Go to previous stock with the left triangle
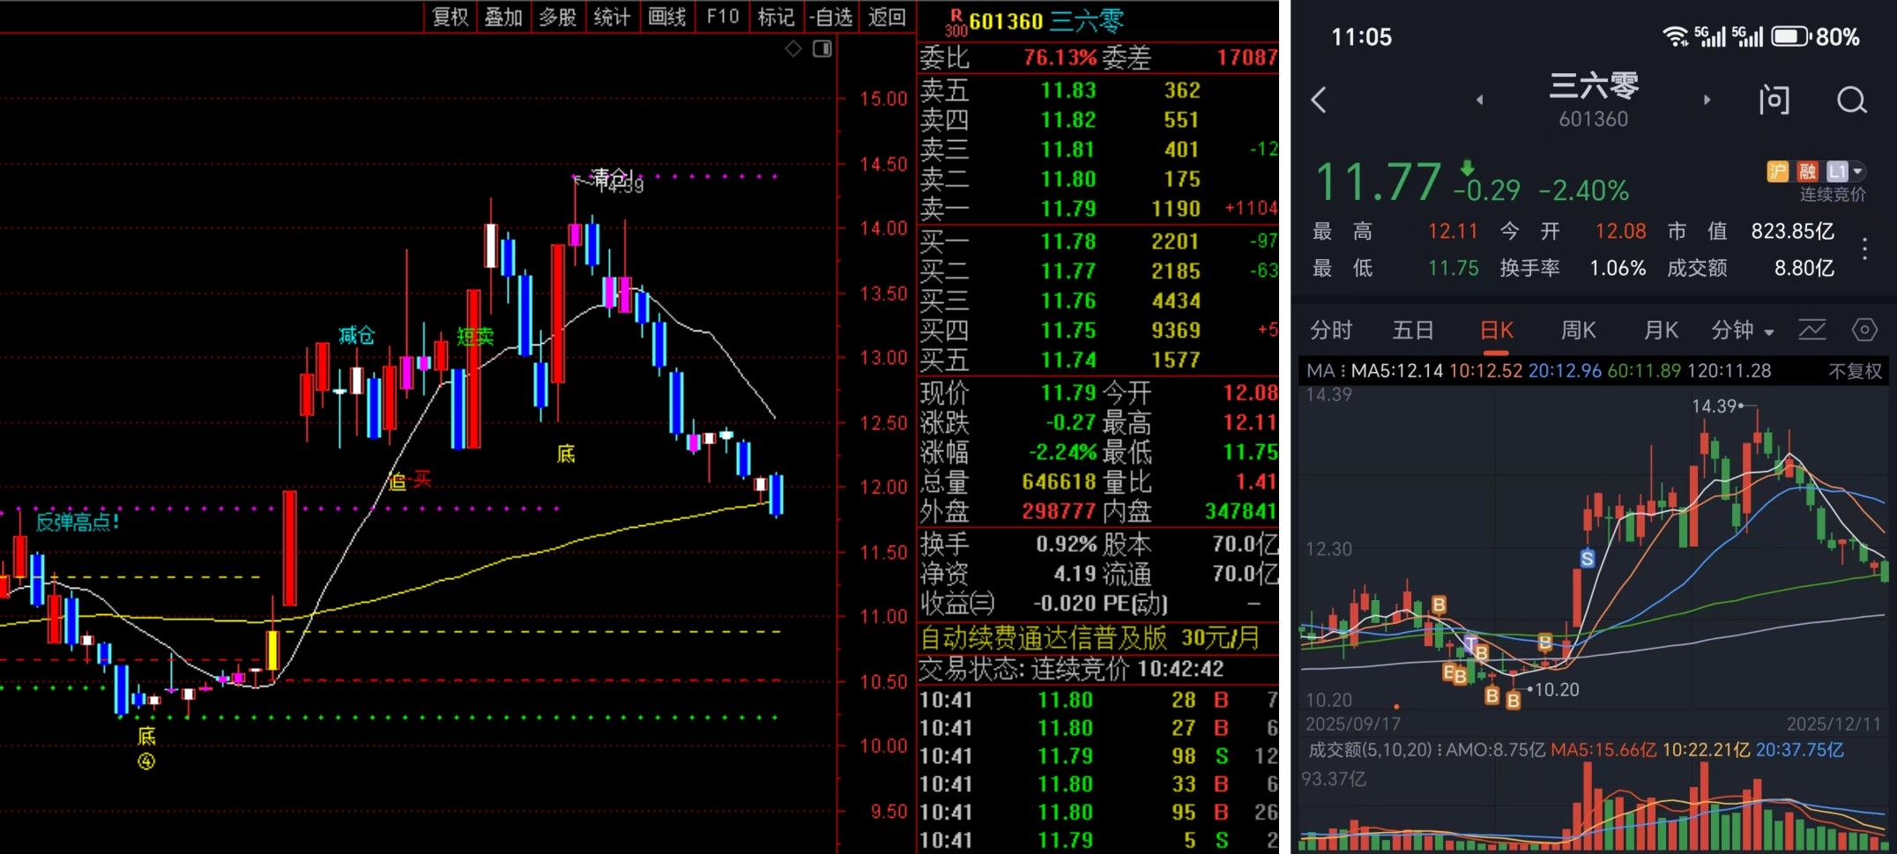This screenshot has width=1897, height=854. pos(1480,100)
